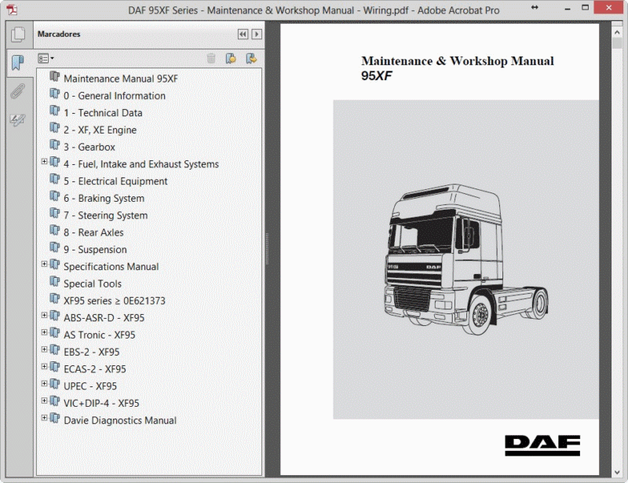This screenshot has height=483, width=628.
Task: Click the vertical scrollbar thumb
Action: click(617, 43)
